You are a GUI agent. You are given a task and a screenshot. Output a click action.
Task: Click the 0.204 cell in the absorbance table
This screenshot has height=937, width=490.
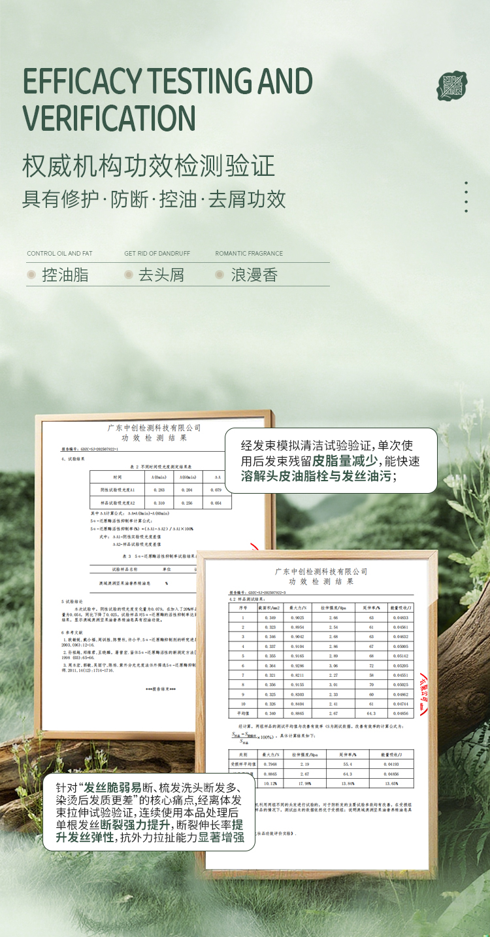[188, 488]
